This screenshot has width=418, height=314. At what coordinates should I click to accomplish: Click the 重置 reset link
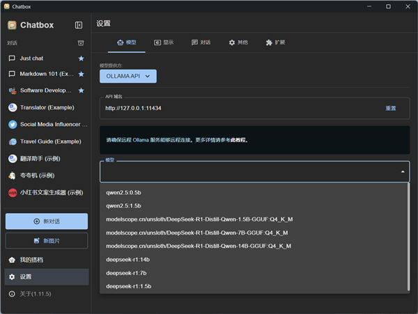[391, 109]
